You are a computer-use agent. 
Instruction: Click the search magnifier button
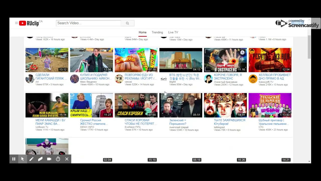tap(127, 23)
